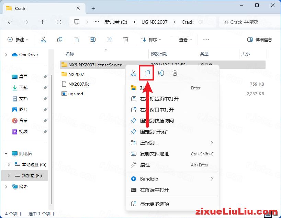Screen dimensions: 281x218
Task: Collapse the 此电脑 tree node
Action: click(x=6, y=154)
